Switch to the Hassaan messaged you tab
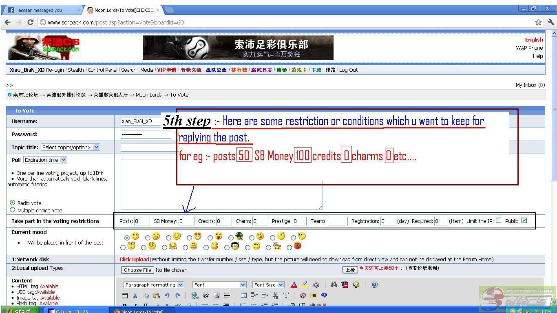 click(41, 10)
